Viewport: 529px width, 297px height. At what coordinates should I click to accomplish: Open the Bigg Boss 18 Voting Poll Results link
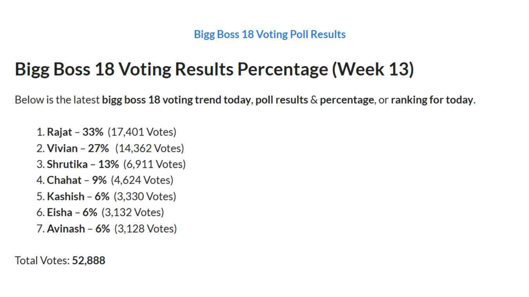coord(270,34)
